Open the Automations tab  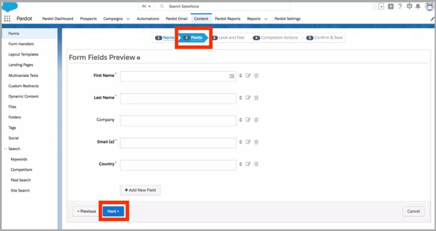(x=148, y=19)
